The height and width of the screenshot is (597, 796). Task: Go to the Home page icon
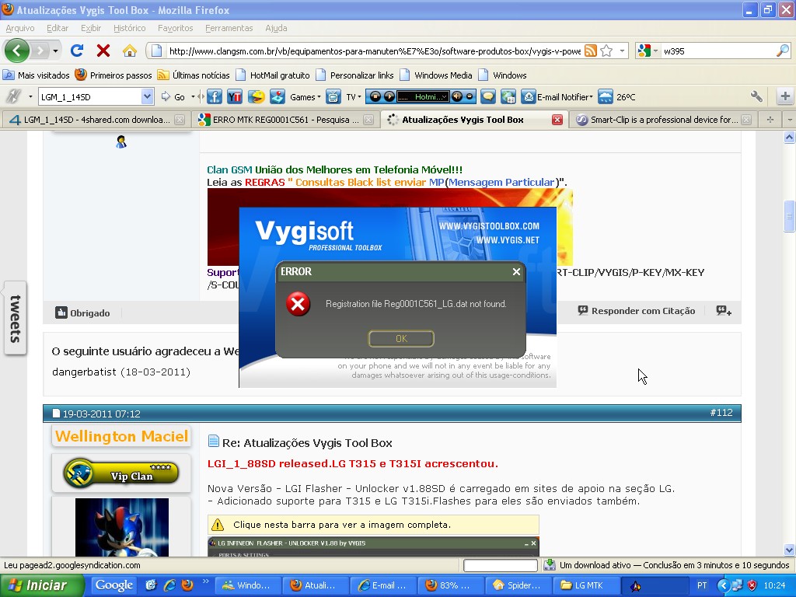click(x=130, y=51)
